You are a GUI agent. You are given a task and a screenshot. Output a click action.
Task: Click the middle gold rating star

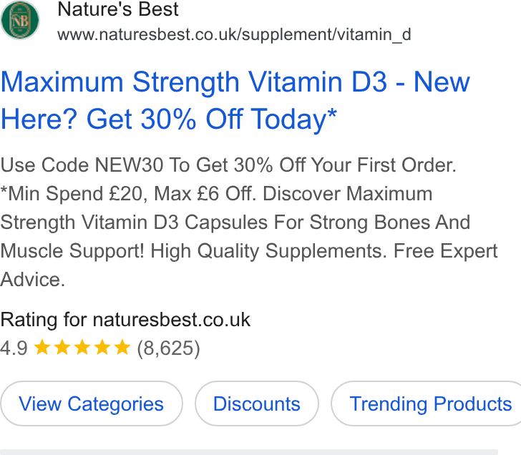[82, 347]
